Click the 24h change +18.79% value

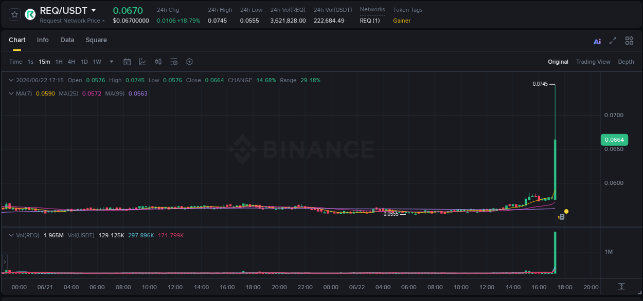point(189,21)
